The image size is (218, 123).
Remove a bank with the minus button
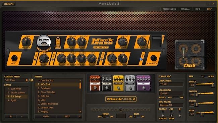pos(22,117)
